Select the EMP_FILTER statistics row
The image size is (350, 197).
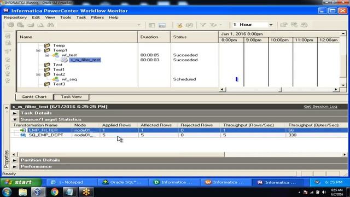179,130
